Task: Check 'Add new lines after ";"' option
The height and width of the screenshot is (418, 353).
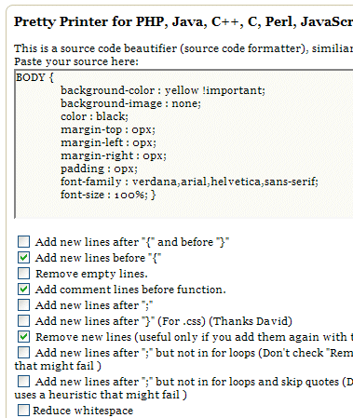Action: 23,304
